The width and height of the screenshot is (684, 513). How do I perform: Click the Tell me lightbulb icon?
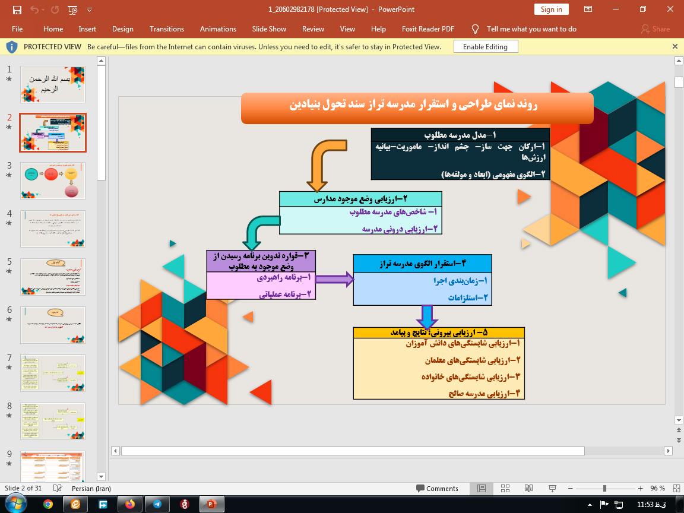click(475, 29)
